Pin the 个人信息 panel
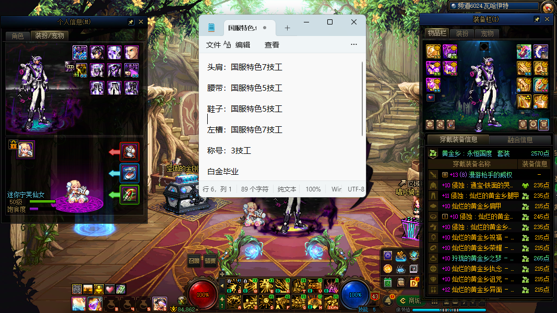 [x=131, y=22]
